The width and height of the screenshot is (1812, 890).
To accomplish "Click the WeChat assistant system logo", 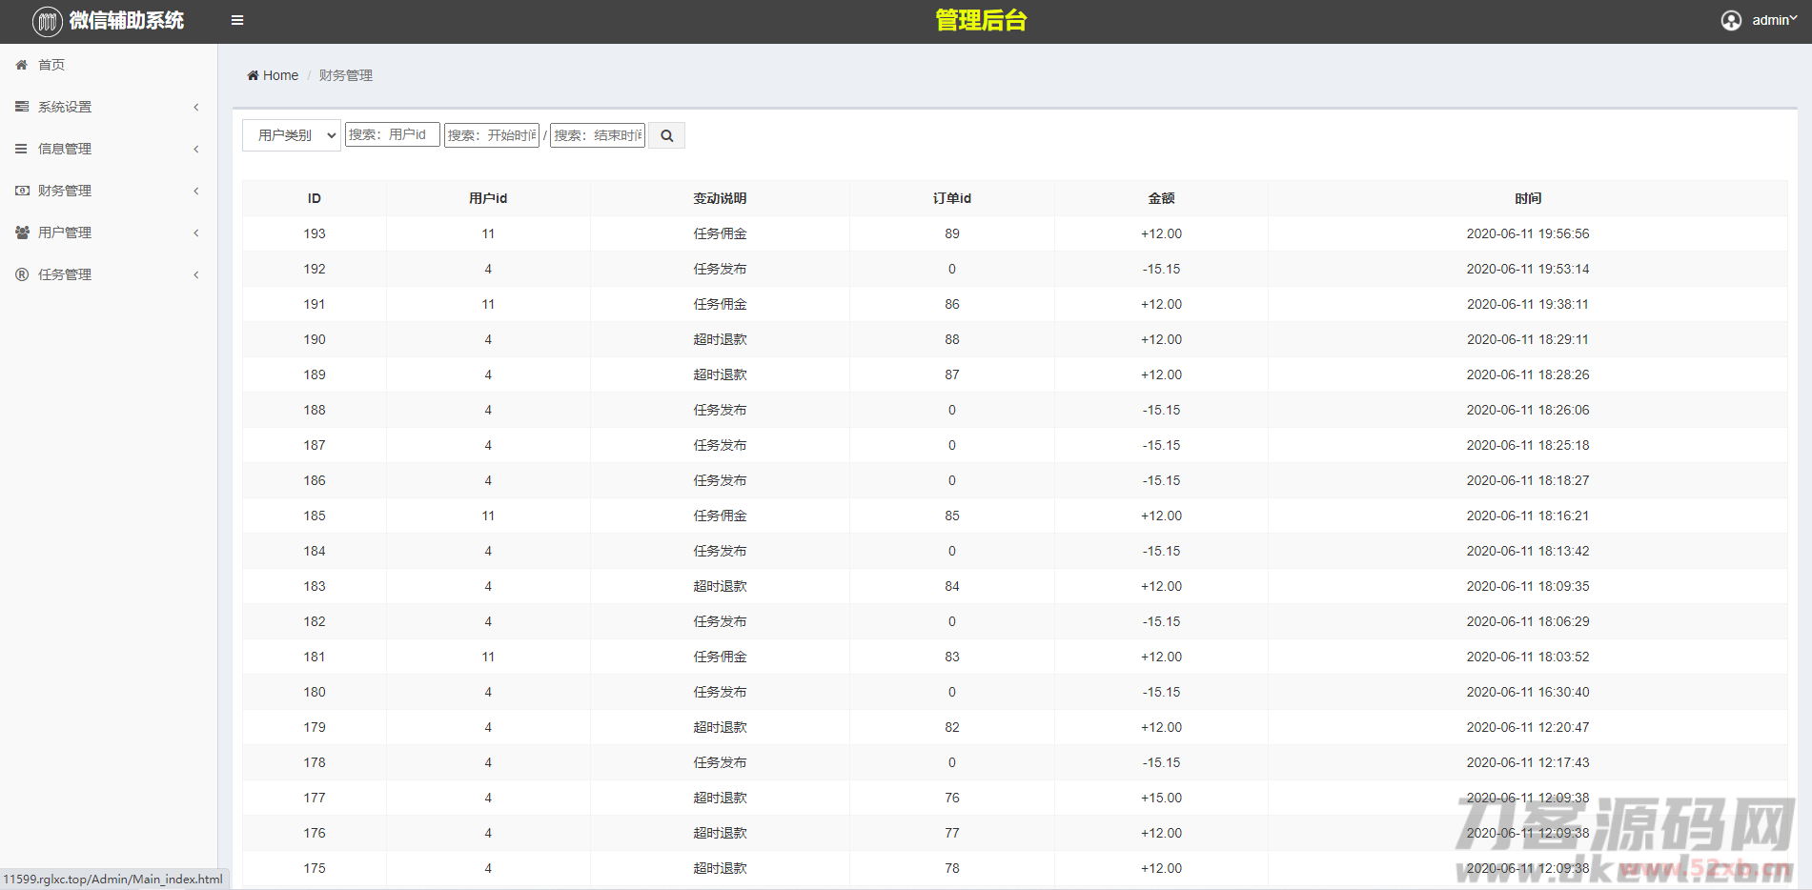I will [x=47, y=21].
